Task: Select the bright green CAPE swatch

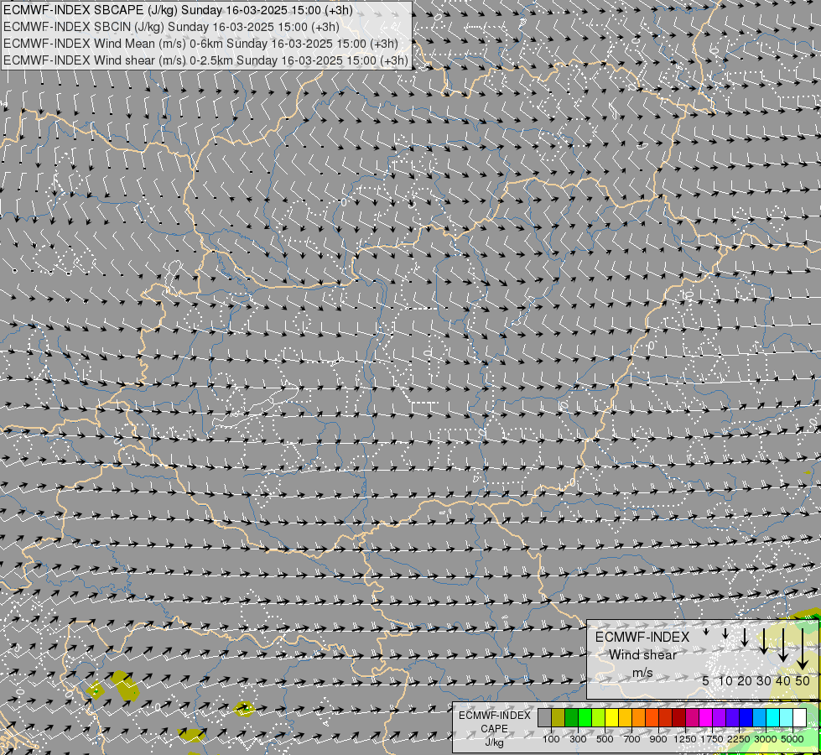Action: pos(585,718)
